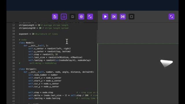The image size is (185, 104).
Task: Click the disabled save icon
Action: (x=73, y=17)
